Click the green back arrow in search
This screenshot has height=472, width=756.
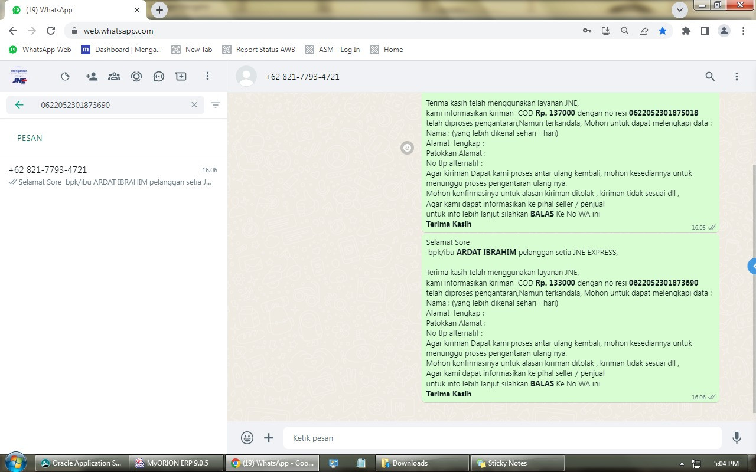19,105
